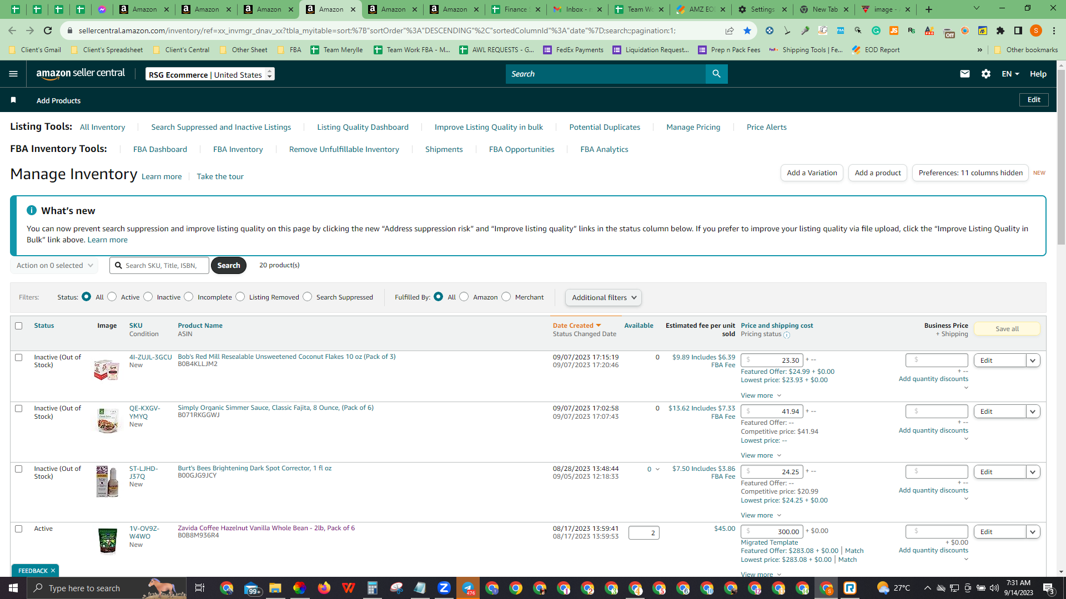This screenshot has height=599, width=1066.
Task: Check the Simply Organic Simmer Sauce row
Action: point(19,408)
